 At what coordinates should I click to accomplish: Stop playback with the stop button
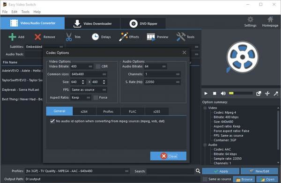tap(214, 93)
